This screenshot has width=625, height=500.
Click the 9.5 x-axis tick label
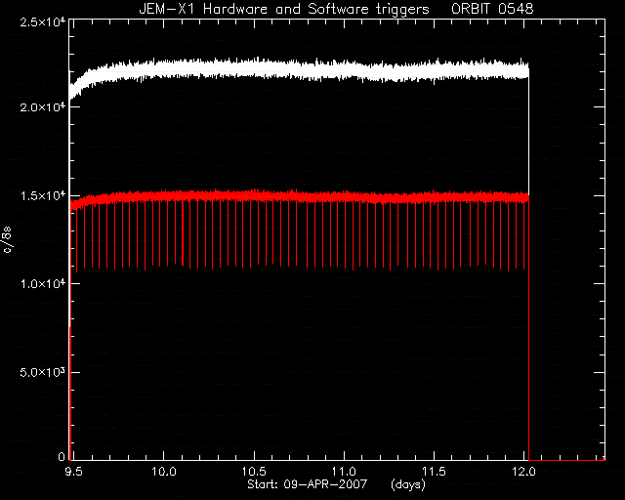(x=73, y=472)
